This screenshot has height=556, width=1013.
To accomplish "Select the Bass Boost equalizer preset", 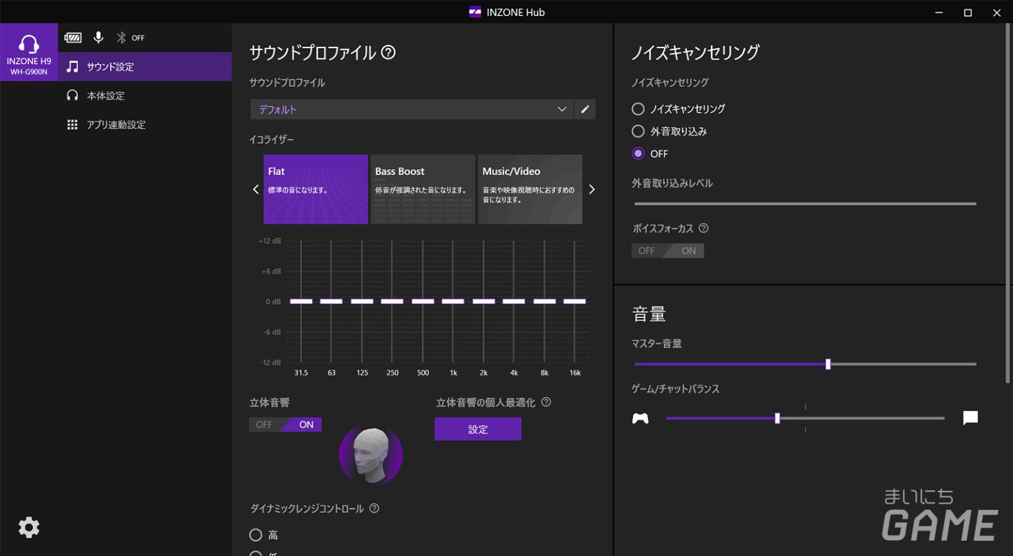I will point(422,189).
